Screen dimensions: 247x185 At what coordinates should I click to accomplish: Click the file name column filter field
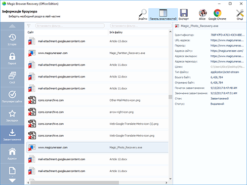(x=141, y=26)
